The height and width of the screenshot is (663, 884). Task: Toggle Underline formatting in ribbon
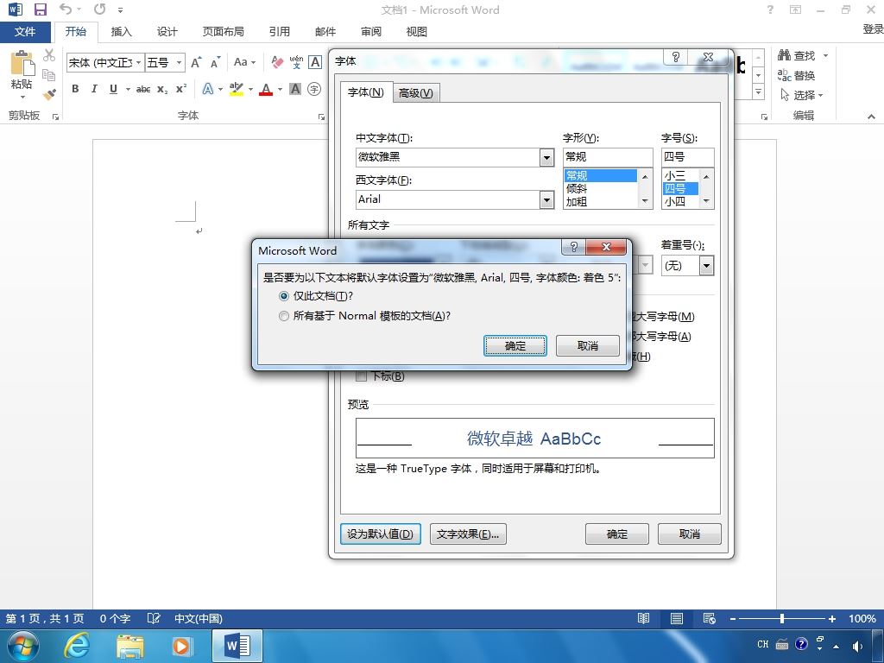(113, 89)
